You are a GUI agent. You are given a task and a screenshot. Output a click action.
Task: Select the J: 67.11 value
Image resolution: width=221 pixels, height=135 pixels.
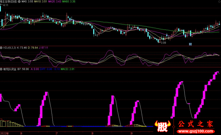point(43,48)
